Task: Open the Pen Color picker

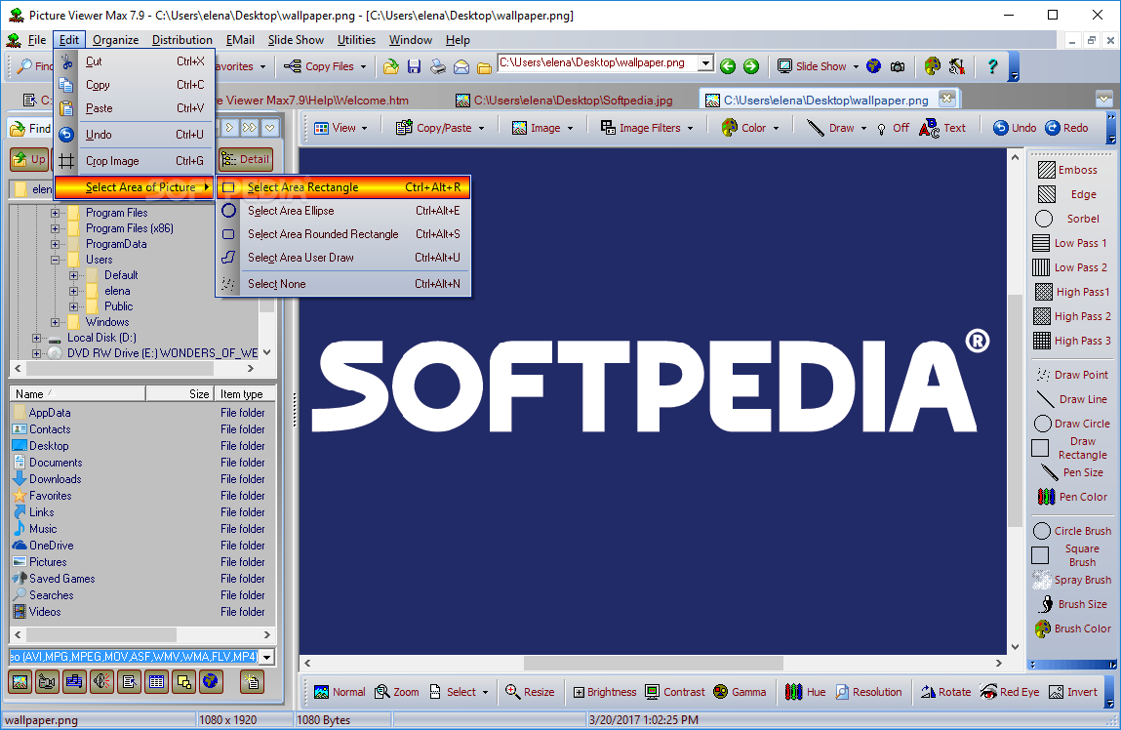Action: pos(1071,496)
